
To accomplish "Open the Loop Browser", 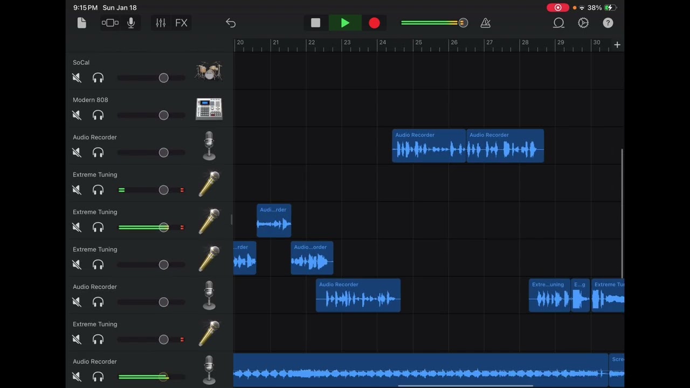I will click(x=558, y=23).
